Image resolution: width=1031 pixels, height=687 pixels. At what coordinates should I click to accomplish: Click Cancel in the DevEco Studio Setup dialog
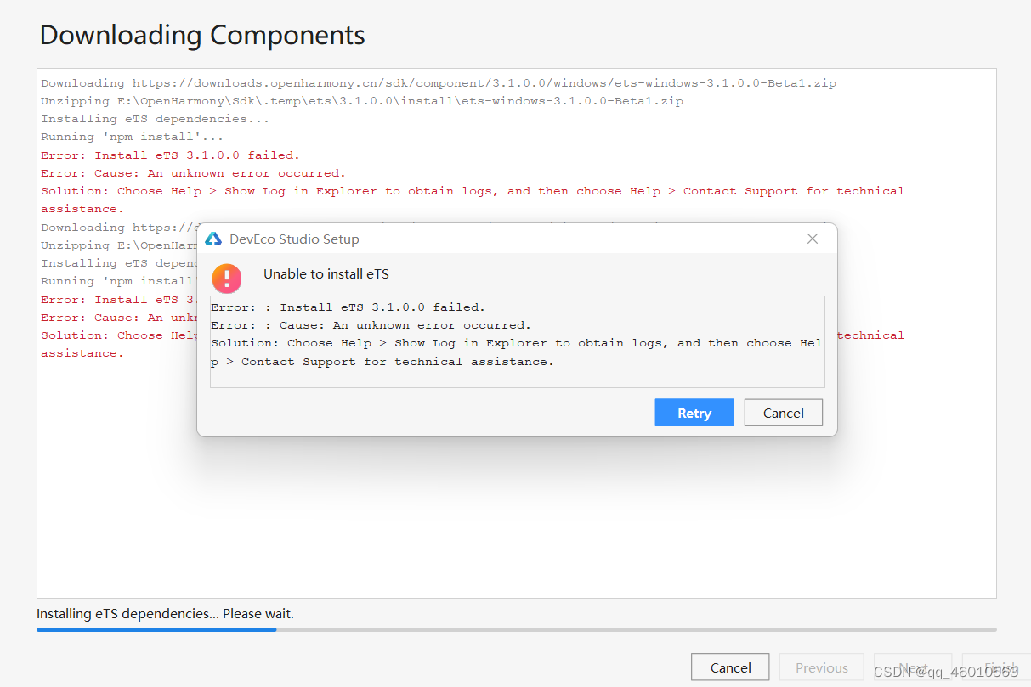(783, 413)
